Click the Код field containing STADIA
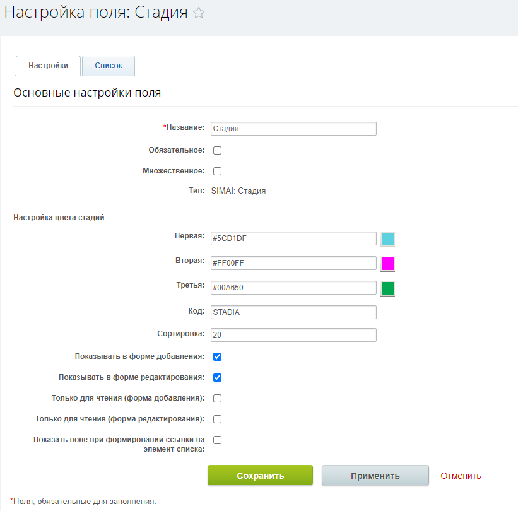Viewport: 518px width, 511px height. point(293,312)
